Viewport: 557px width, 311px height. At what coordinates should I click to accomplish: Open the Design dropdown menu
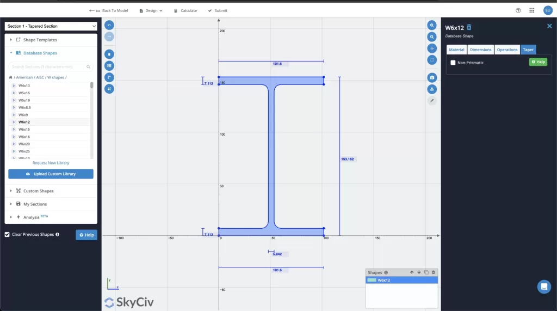coord(151,11)
